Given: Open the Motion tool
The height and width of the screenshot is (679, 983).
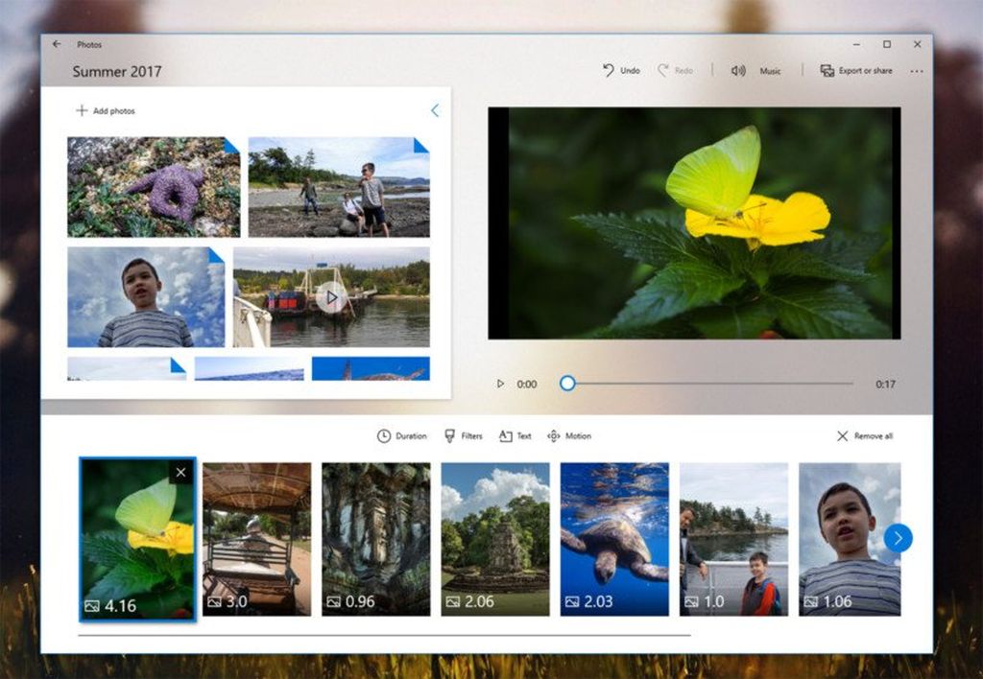Looking at the screenshot, I should coord(569,435).
